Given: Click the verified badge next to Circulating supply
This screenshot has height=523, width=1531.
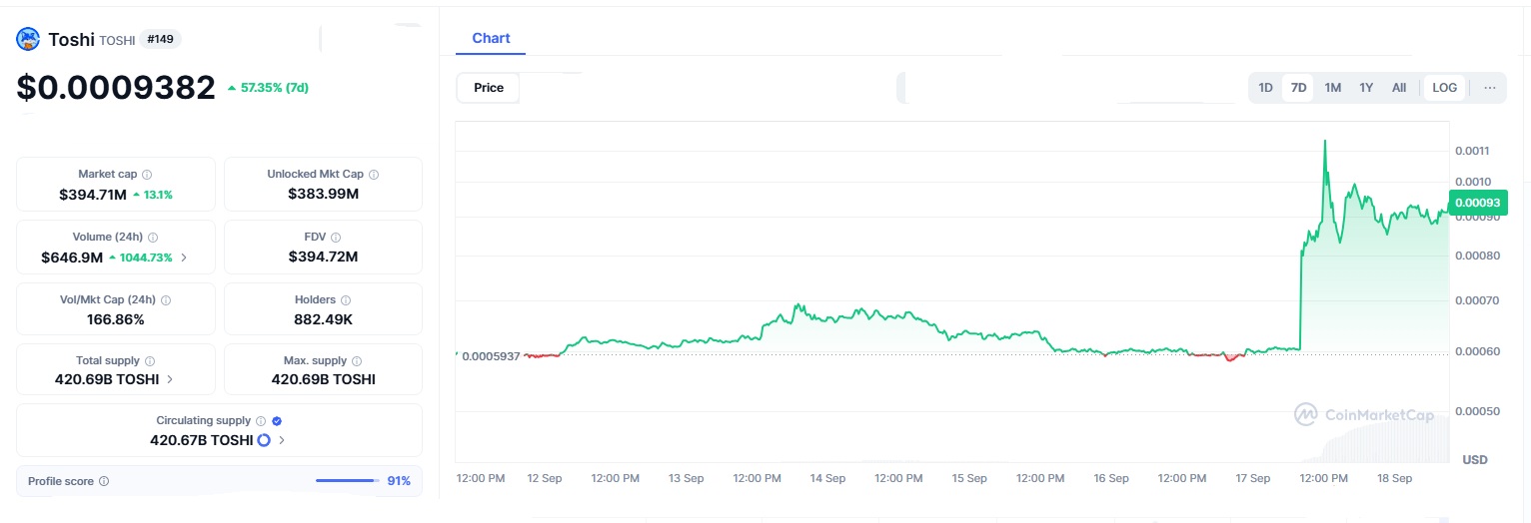Looking at the screenshot, I should coord(277,421).
